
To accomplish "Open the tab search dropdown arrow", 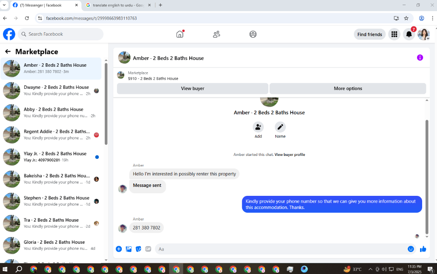I will tap(4, 5).
